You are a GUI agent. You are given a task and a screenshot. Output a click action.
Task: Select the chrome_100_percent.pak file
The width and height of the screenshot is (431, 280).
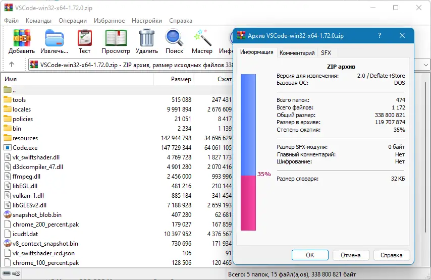118,263
